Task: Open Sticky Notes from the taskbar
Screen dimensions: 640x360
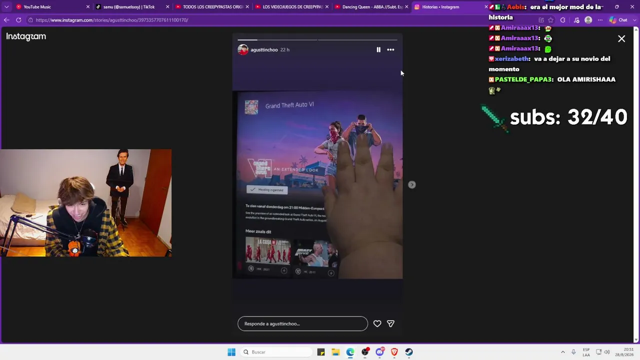Action: [321, 352]
